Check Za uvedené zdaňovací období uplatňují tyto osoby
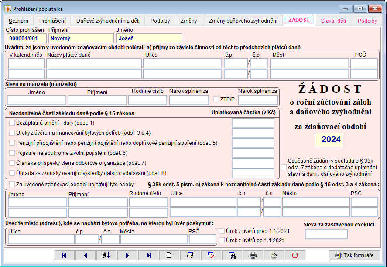Screen dimensions: 387x267 pos(12,185)
